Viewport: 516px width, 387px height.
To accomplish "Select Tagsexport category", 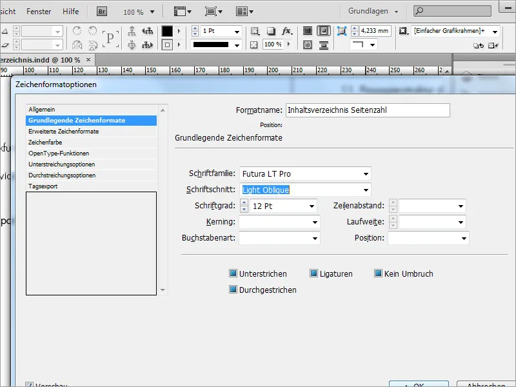I will (91, 186).
